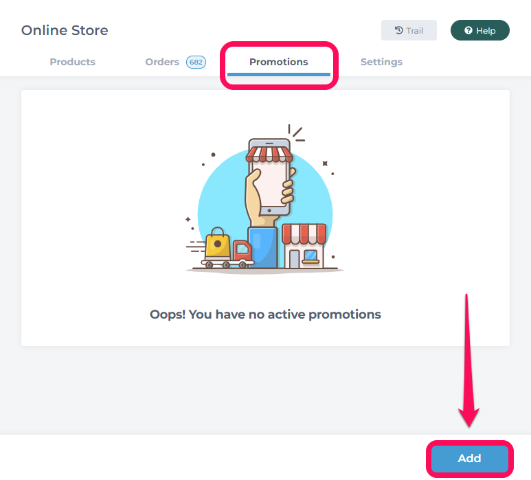Image resolution: width=531 pixels, height=480 pixels.
Task: Click the Add promotion button
Action: pyautogui.click(x=469, y=458)
